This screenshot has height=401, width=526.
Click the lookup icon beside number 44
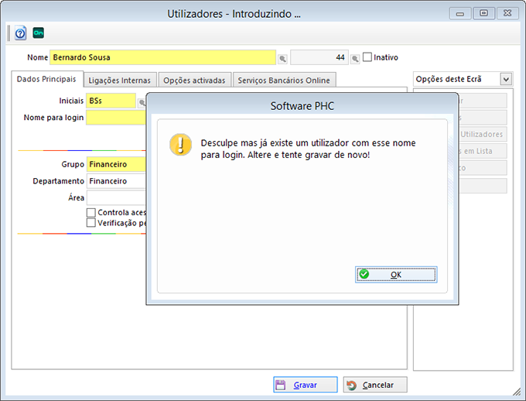(x=355, y=59)
